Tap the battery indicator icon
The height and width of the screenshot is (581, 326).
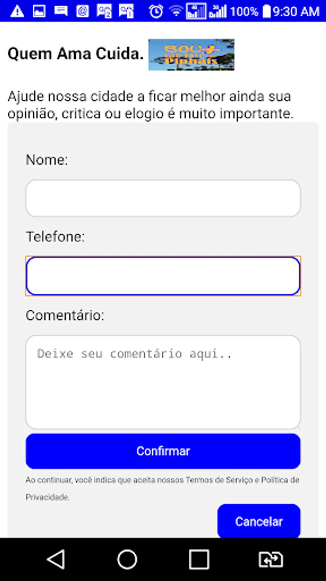pyautogui.click(x=267, y=11)
